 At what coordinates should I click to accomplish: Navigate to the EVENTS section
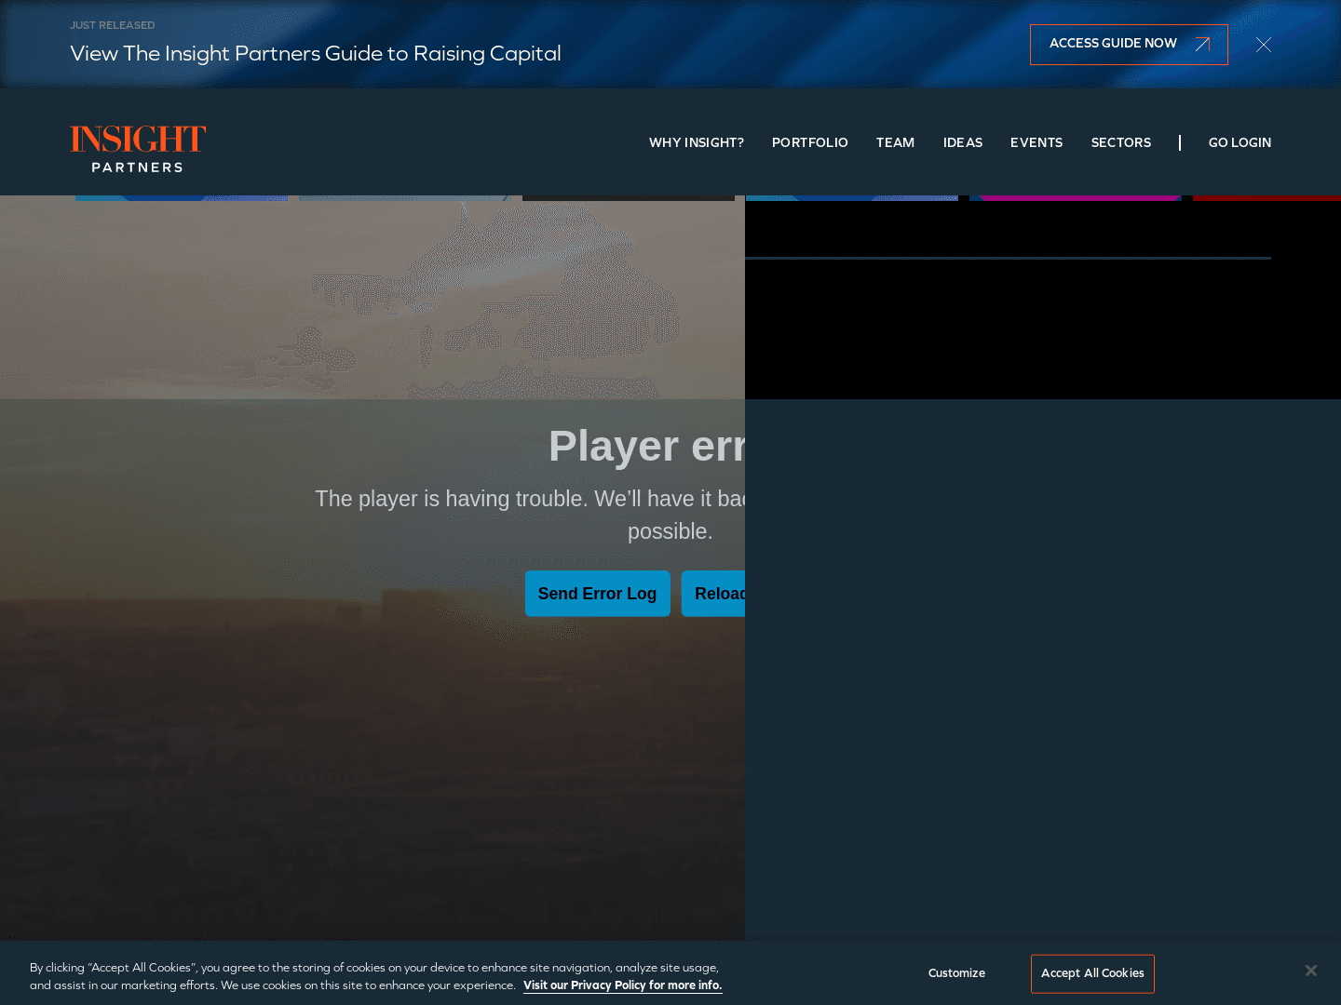click(1036, 142)
